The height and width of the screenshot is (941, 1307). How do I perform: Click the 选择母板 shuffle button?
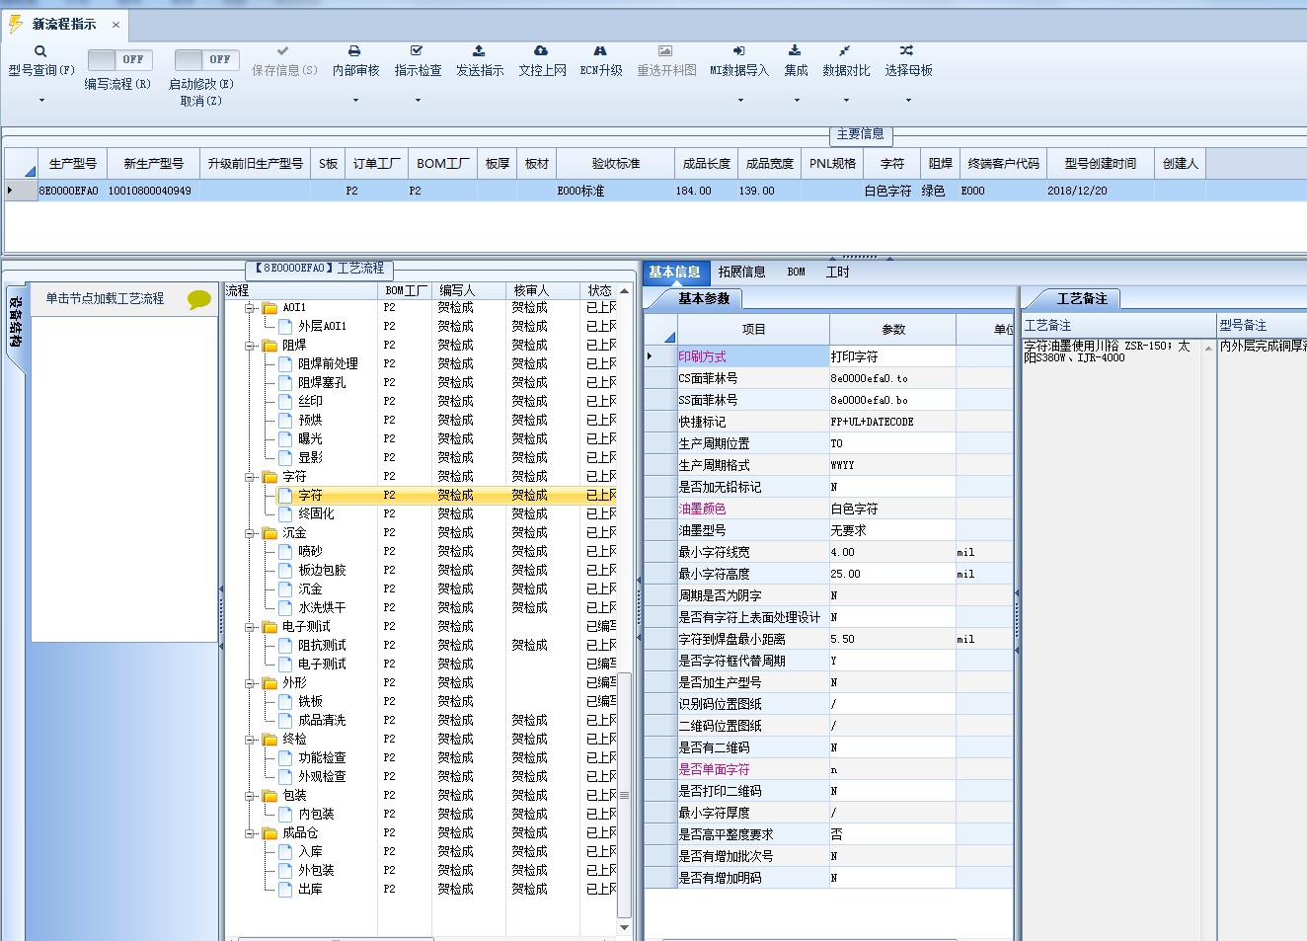point(908,61)
